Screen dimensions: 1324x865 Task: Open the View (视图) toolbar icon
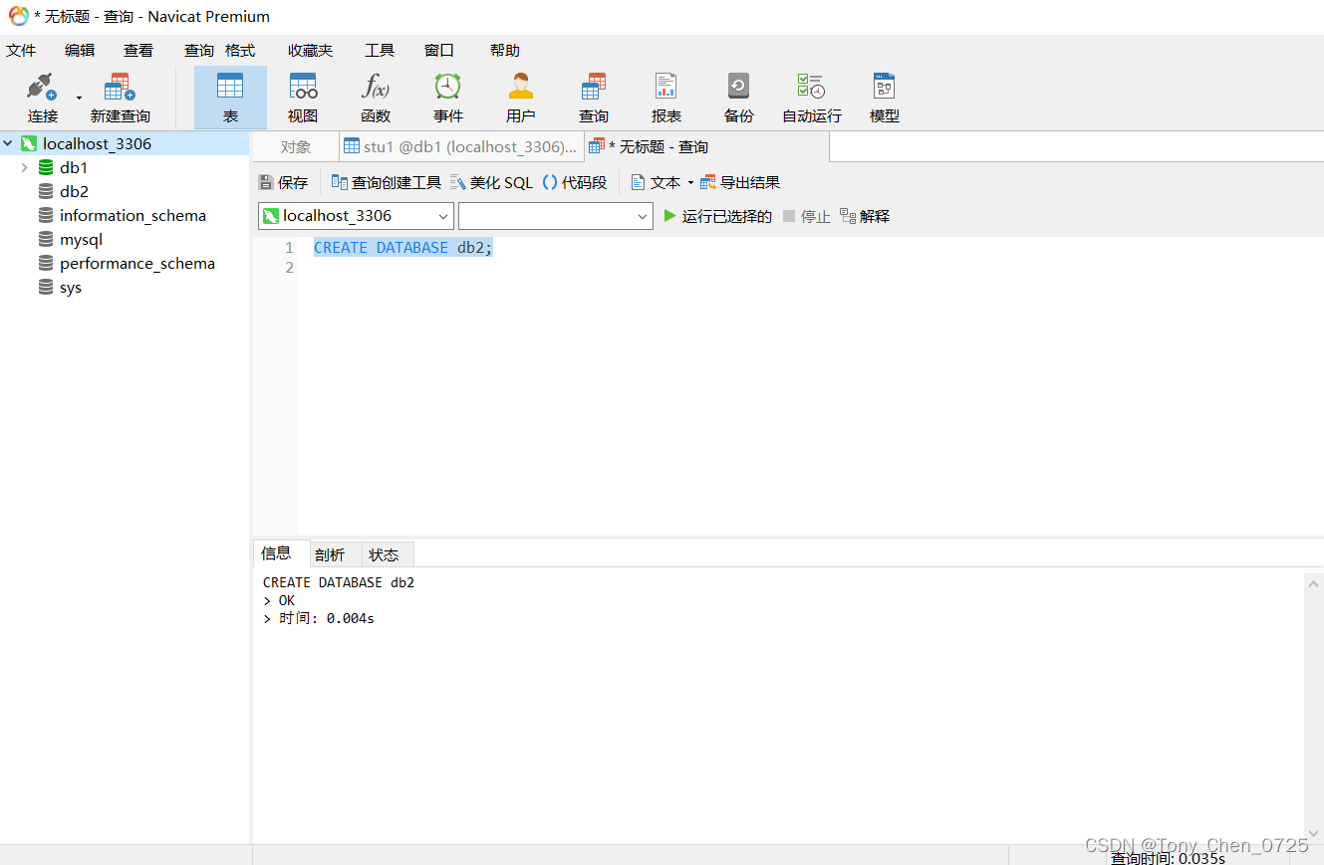[303, 99]
